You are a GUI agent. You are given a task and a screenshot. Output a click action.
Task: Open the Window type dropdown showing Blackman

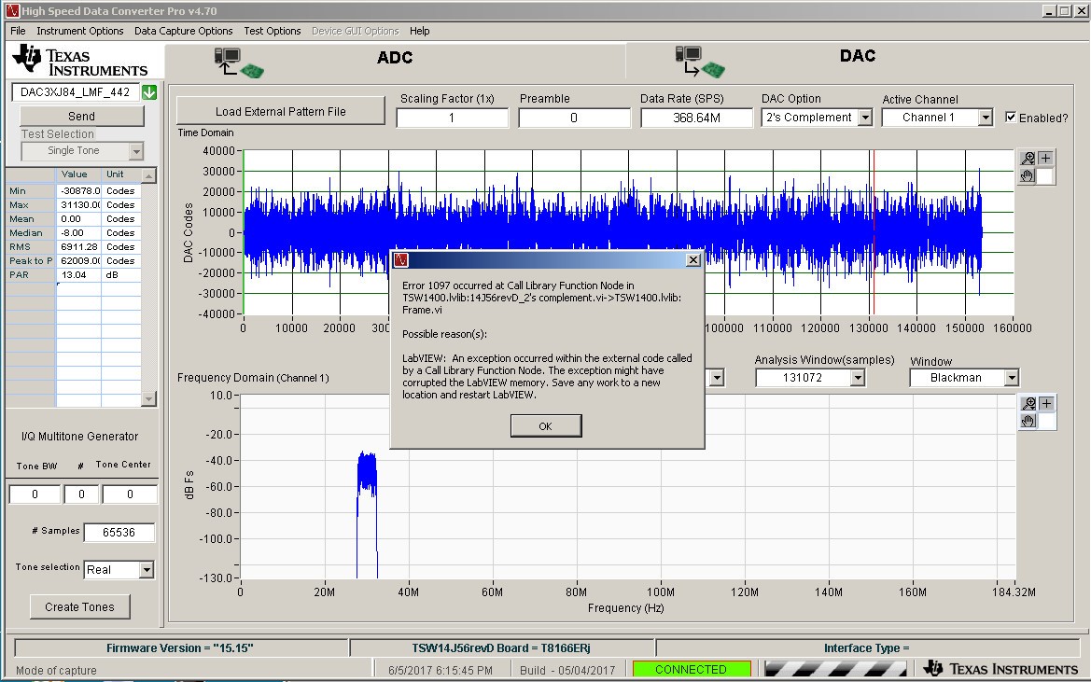1011,378
